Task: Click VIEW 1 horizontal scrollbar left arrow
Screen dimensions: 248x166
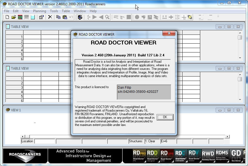Action: click(x=22, y=136)
